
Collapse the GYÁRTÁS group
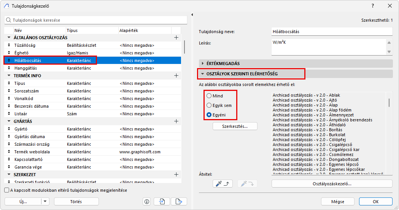point(9,121)
